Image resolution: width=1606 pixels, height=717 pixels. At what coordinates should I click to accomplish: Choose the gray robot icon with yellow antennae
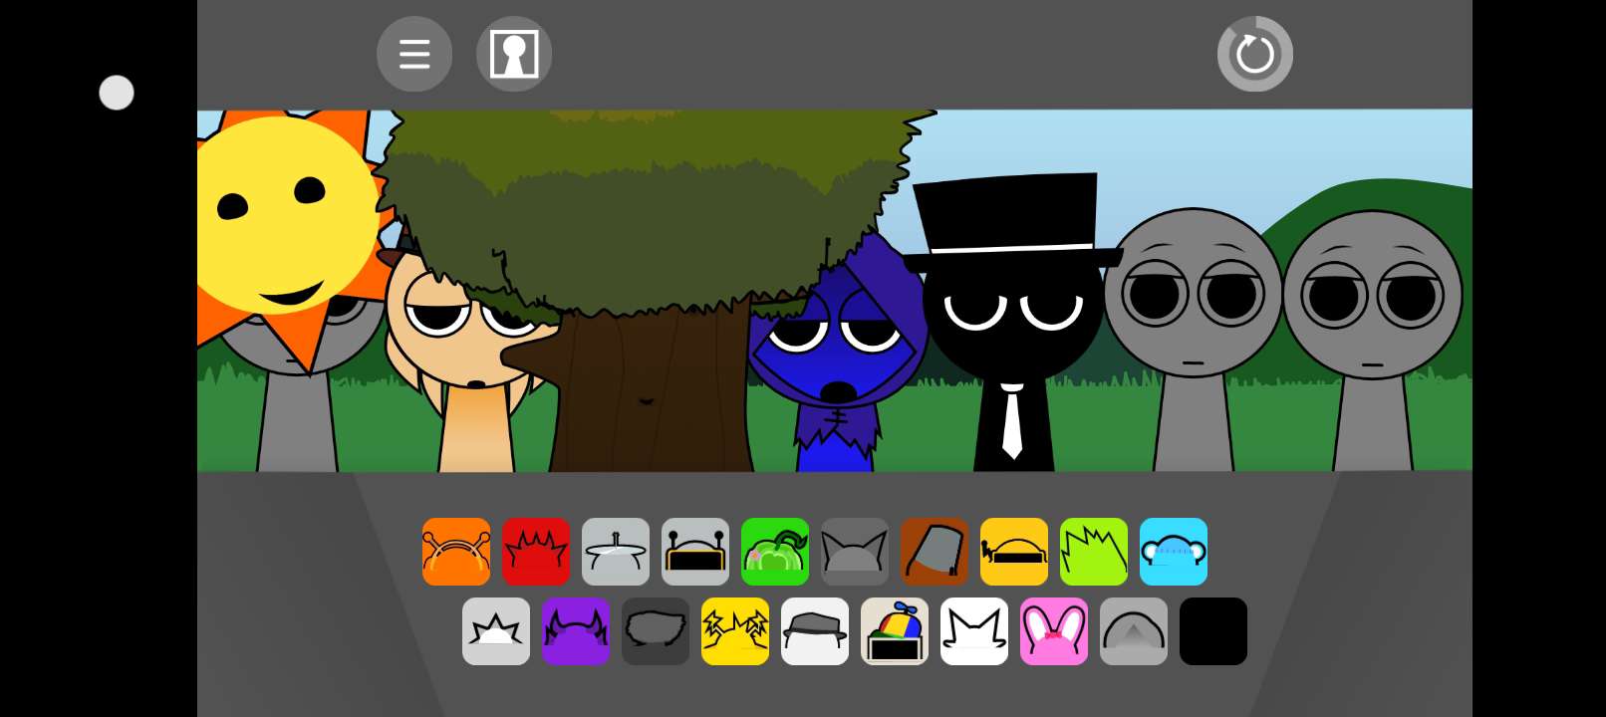coord(695,552)
